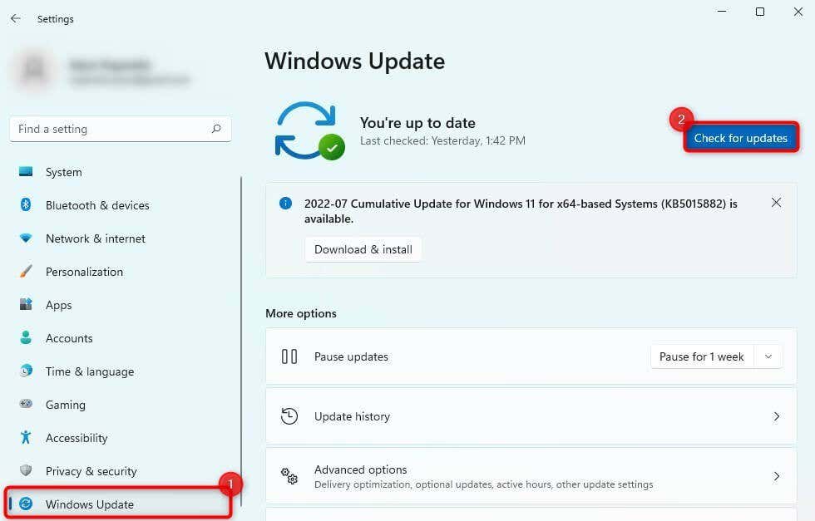Screen dimensions: 815x521
Task: Minimize the Settings window
Action: pos(722,12)
